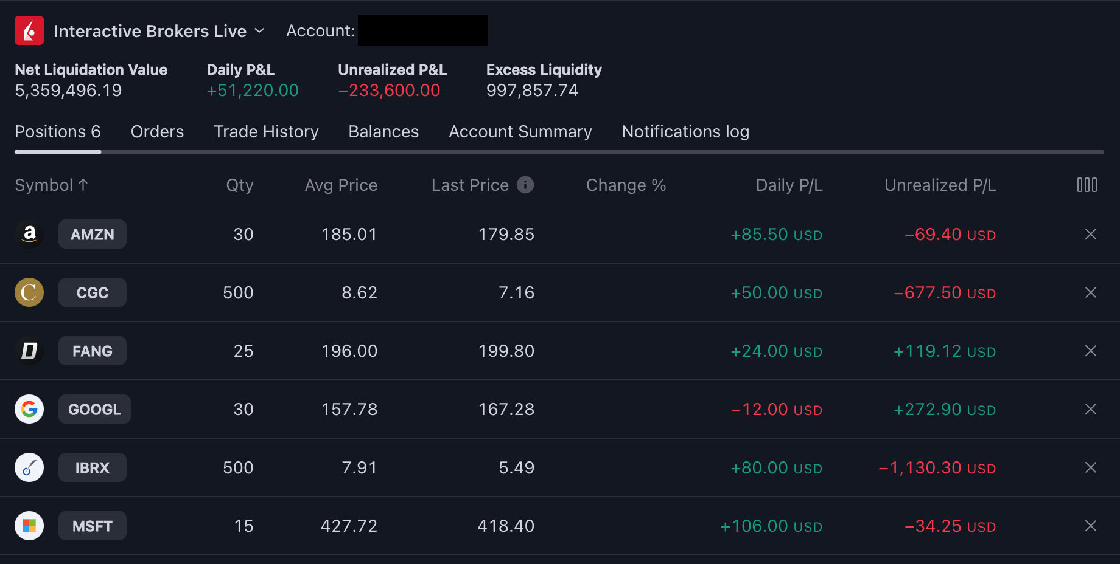The height and width of the screenshot is (564, 1120).
Task: Click the Interactive Brokers red logo icon
Action: (29, 30)
